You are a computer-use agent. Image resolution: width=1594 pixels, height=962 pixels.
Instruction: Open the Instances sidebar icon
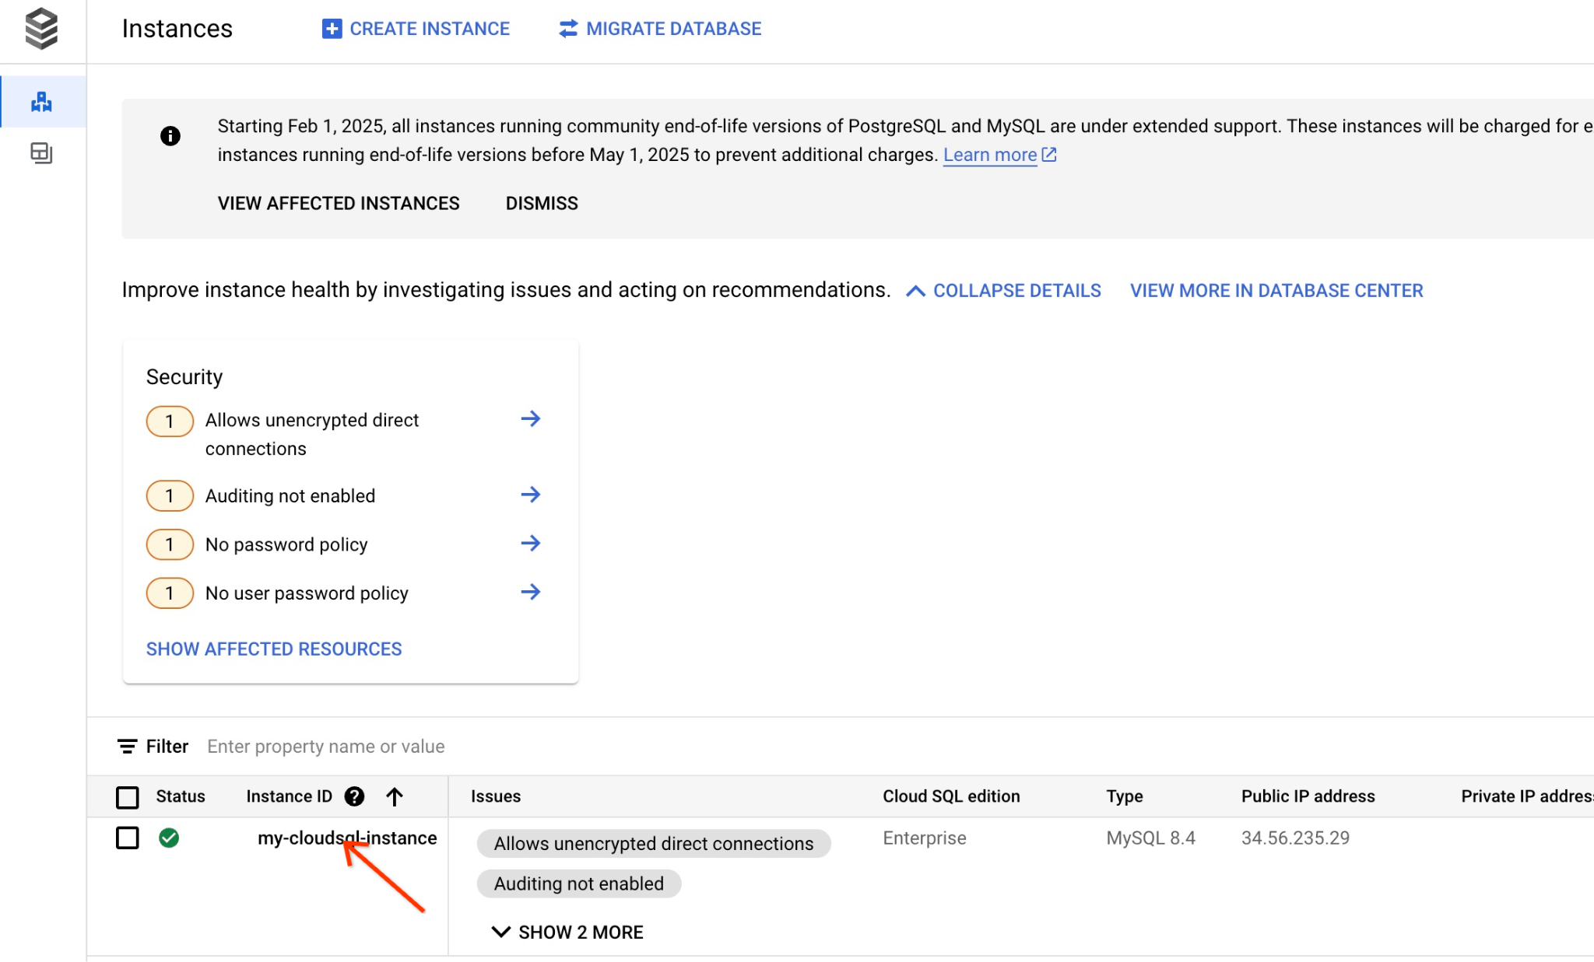[41, 102]
